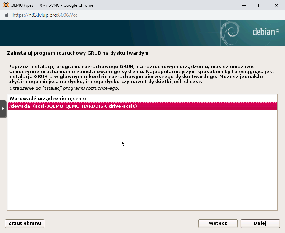The width and height of the screenshot is (285, 233).
Task: Go back with the "Wstecz" button
Action: pyautogui.click(x=218, y=223)
